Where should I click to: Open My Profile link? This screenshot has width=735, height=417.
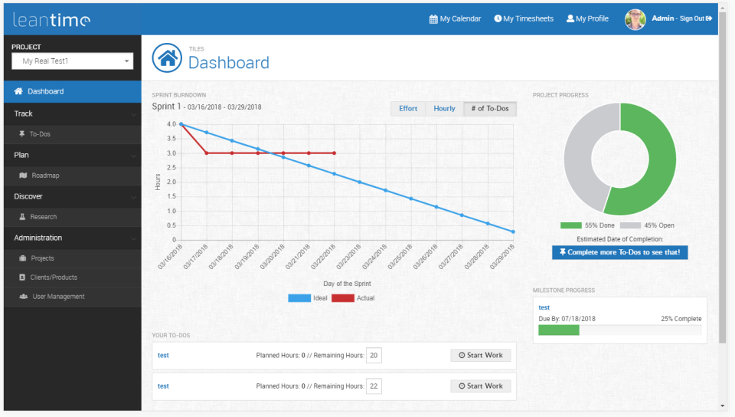tap(587, 18)
